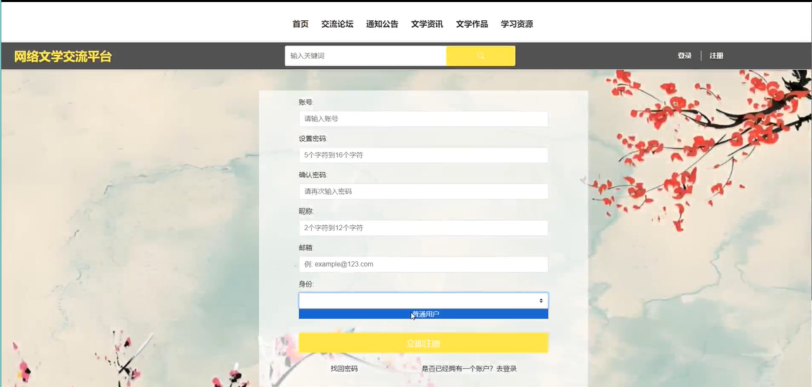Viewport: 812px width, 387px height.
Task: Click the 设置密码: label text
Action: coord(312,139)
